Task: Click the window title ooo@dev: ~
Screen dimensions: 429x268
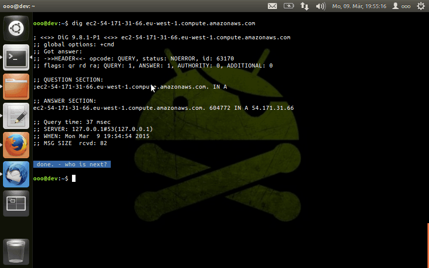Action: point(19,6)
